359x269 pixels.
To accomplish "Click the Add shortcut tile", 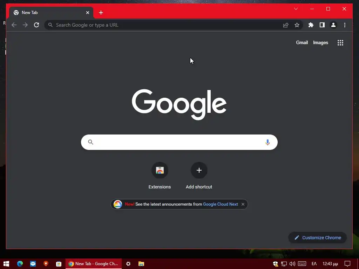I will 199,176.
